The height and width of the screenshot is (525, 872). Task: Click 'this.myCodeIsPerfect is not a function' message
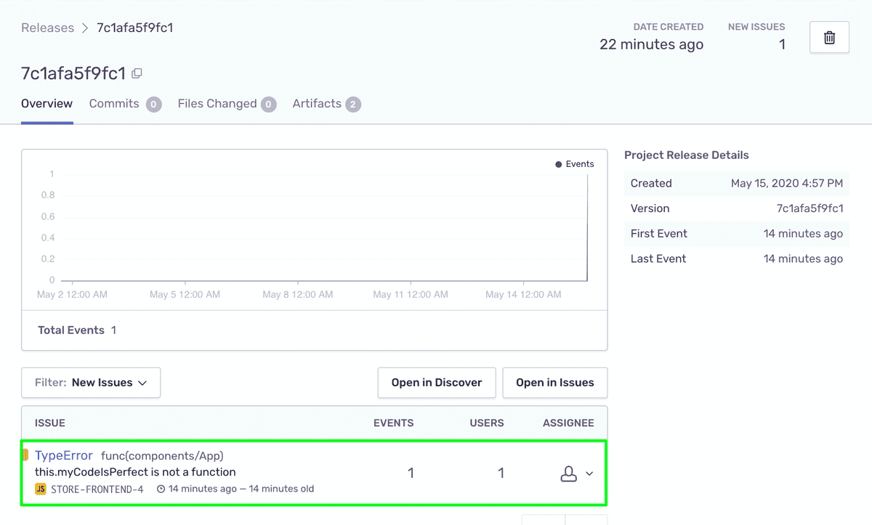click(135, 472)
